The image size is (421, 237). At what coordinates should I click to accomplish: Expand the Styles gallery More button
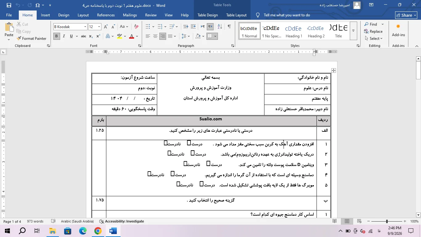pyautogui.click(x=354, y=31)
